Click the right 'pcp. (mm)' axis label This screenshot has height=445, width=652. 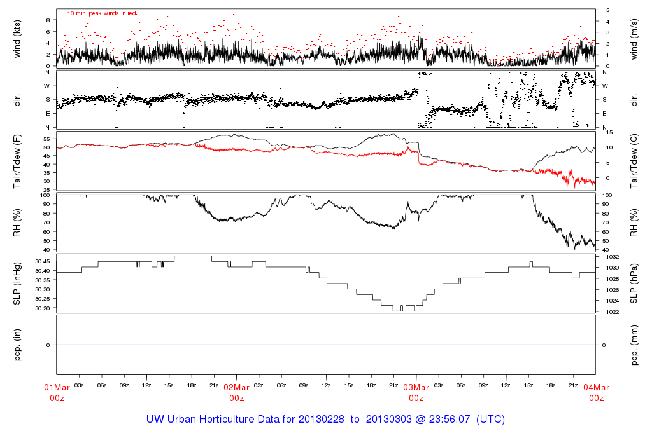coord(634,345)
